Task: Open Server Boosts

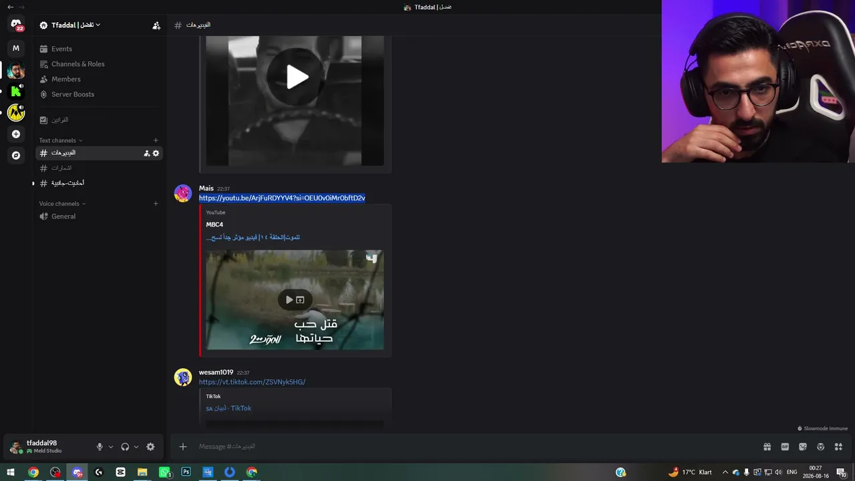Action: 100,94
